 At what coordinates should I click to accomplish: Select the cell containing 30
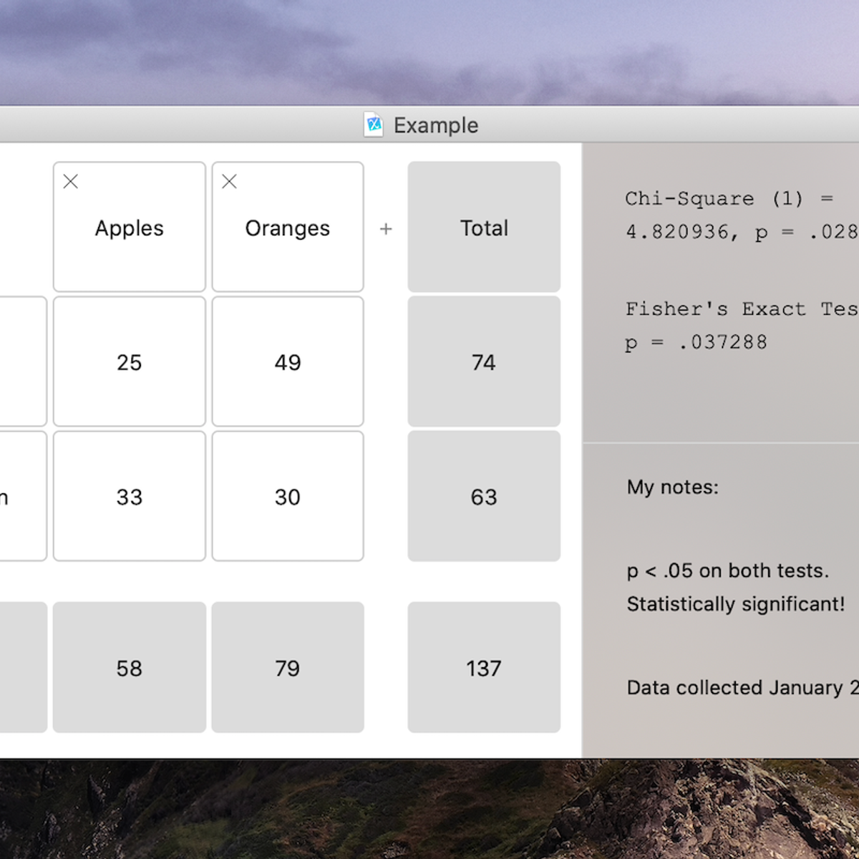[288, 496]
